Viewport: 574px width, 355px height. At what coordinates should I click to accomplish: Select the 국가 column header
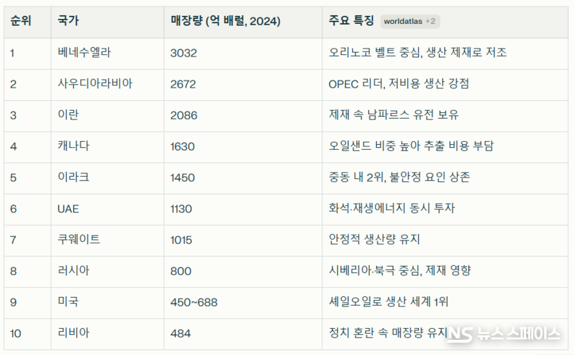pyautogui.click(x=67, y=21)
